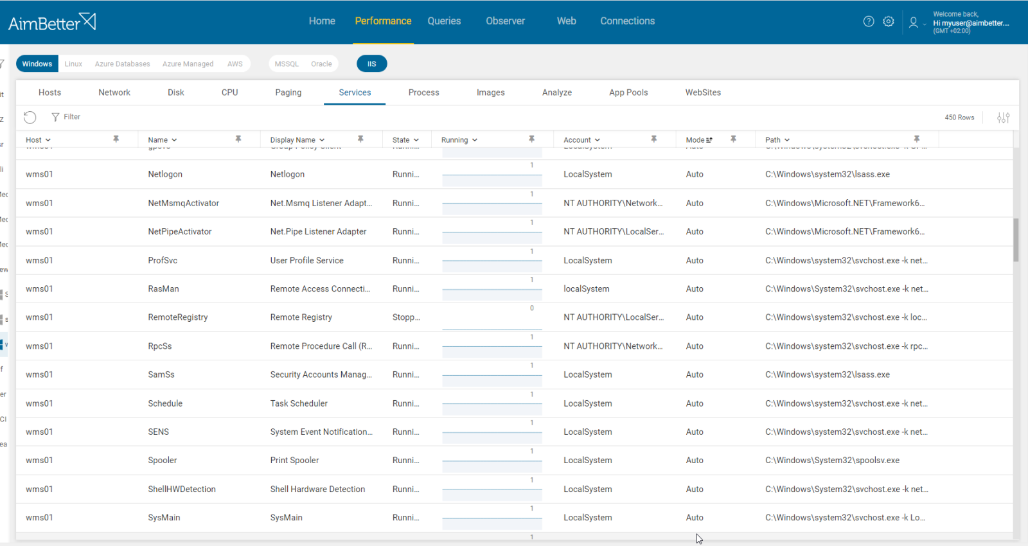Open the Observer menu
The image size is (1028, 546).
505,21
